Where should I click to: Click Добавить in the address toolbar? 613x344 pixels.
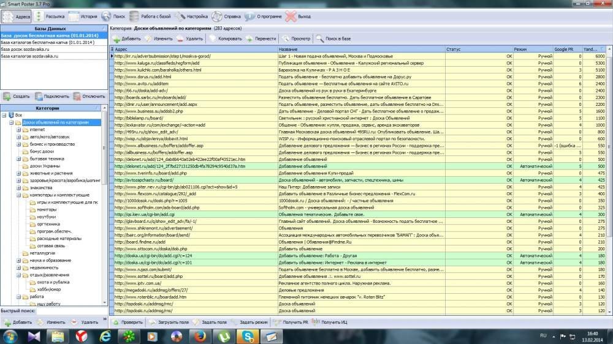127,39
